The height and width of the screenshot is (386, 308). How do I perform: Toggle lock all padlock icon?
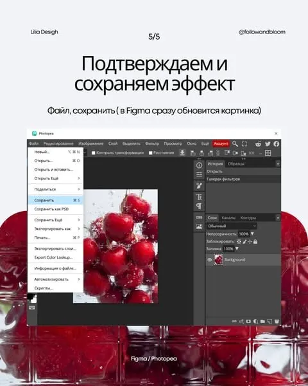click(x=255, y=241)
